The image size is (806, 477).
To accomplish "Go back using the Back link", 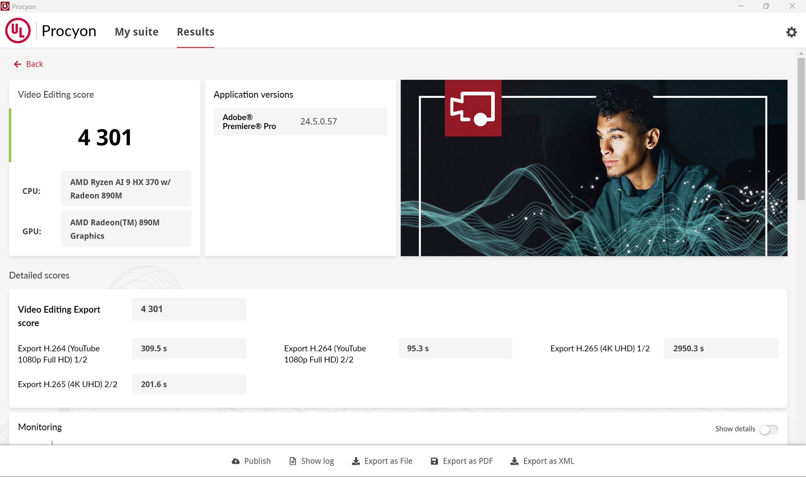I will pyautogui.click(x=34, y=64).
